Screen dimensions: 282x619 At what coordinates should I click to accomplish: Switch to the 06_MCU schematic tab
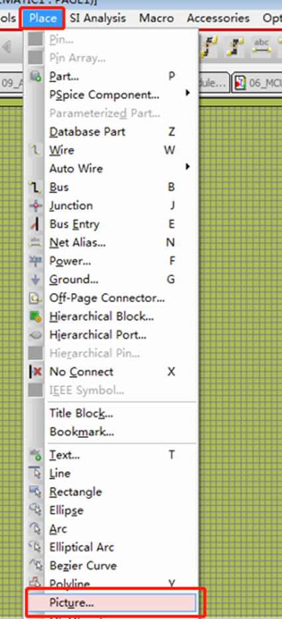pos(257,82)
